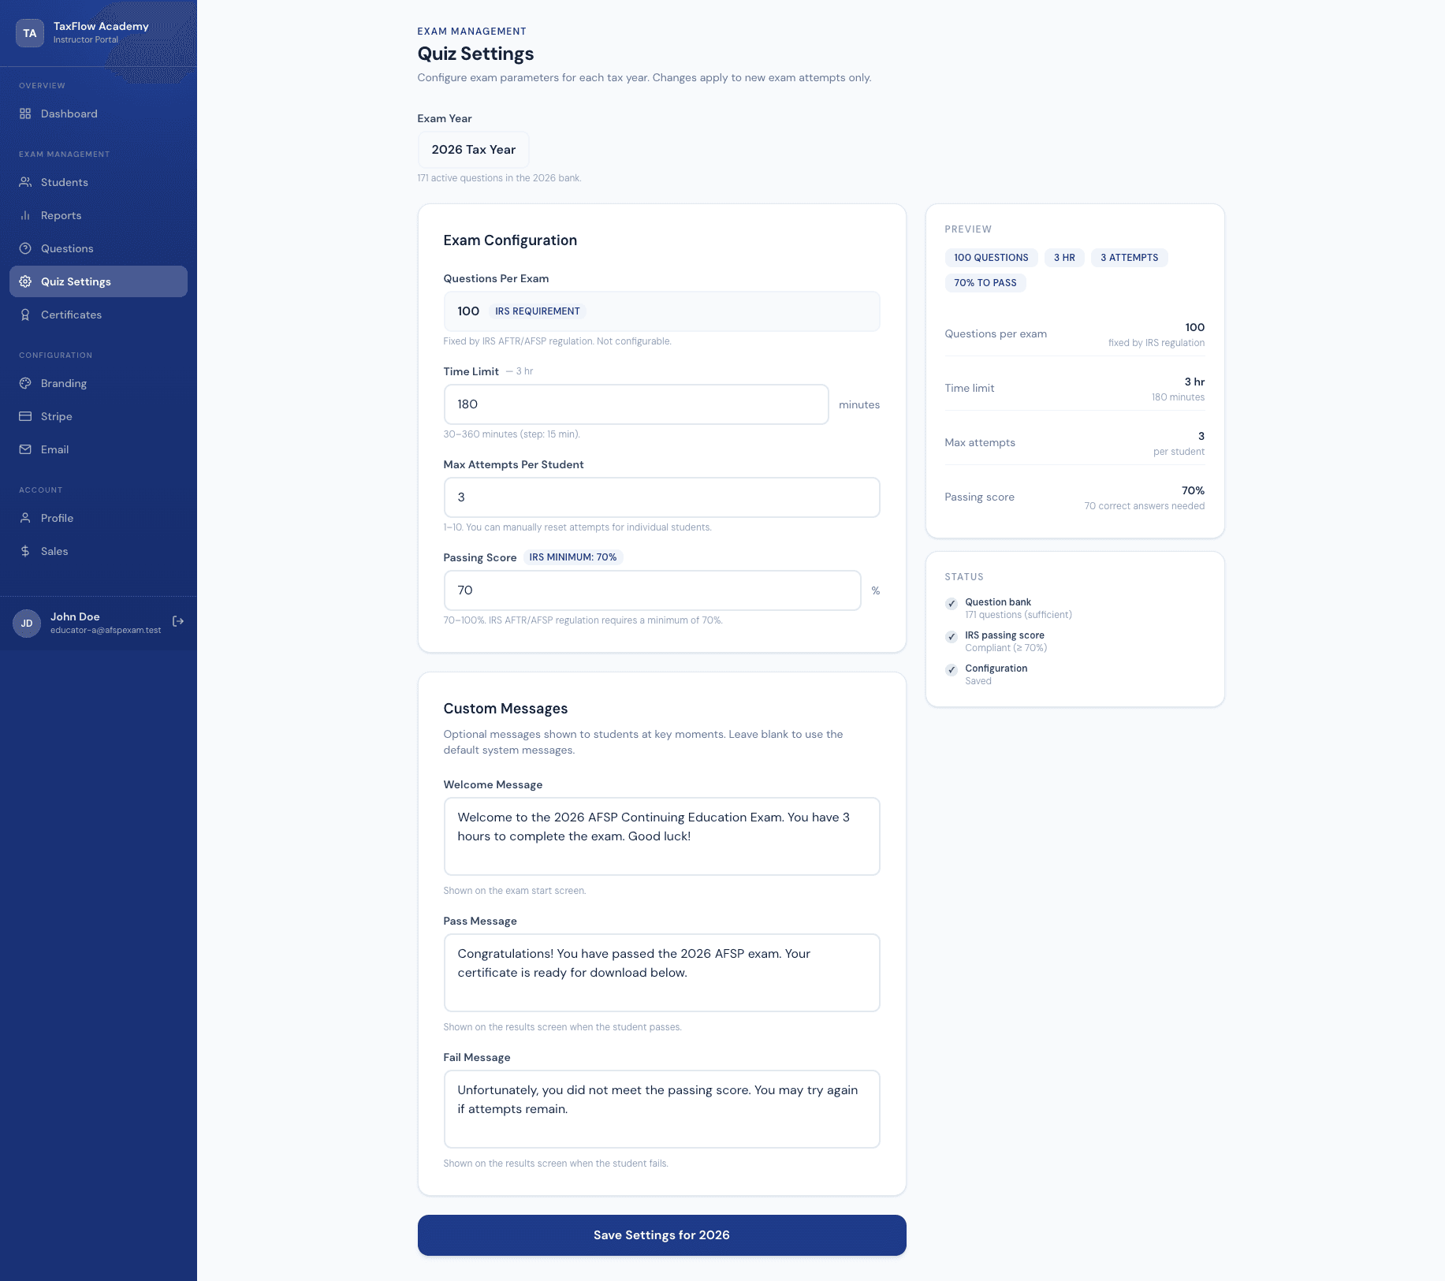This screenshot has width=1445, height=1281.
Task: Open Sales via the dollar icon
Action: 26,551
